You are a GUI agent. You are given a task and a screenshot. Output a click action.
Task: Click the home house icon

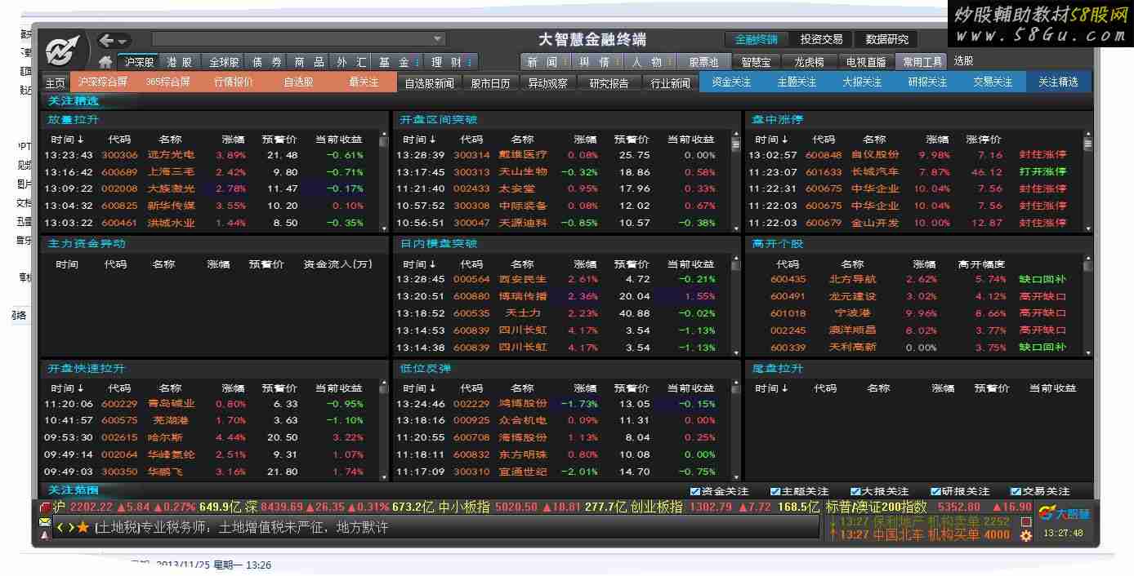tap(105, 62)
